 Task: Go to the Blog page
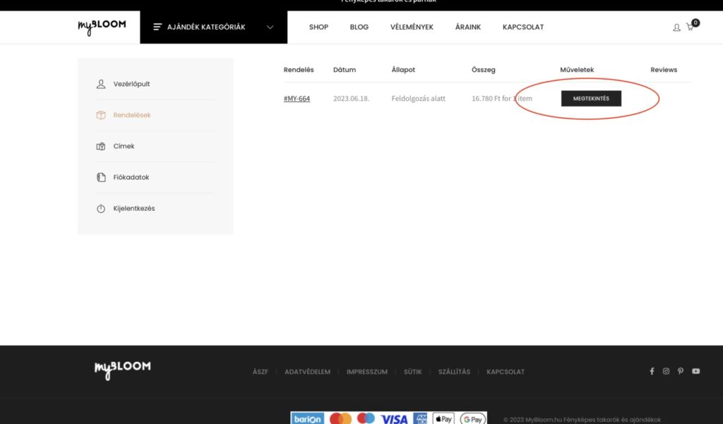(359, 28)
